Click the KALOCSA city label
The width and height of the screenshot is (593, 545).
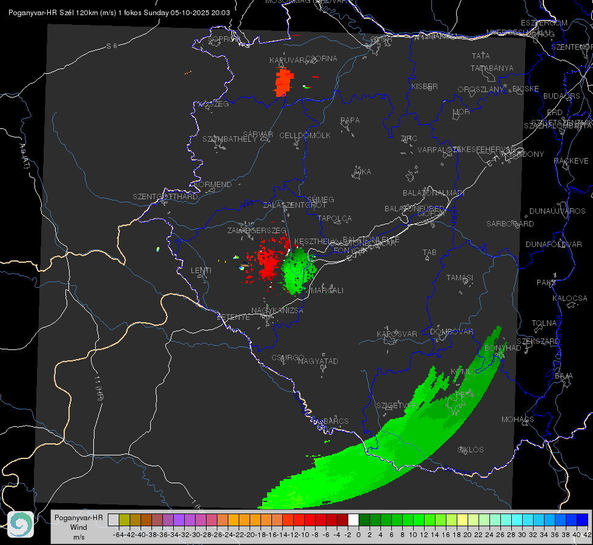[570, 299]
